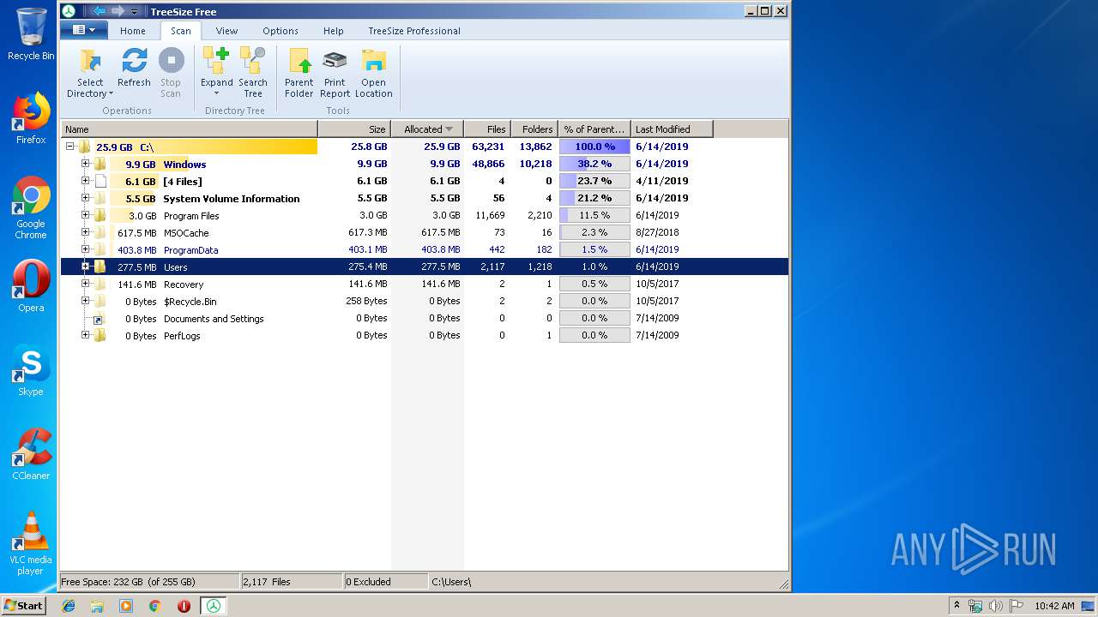
Task: Click the forward arrow in the title bar
Action: [118, 11]
